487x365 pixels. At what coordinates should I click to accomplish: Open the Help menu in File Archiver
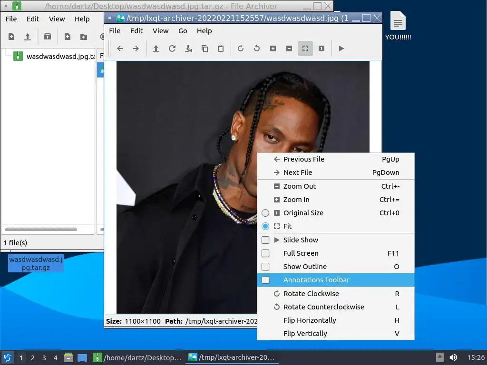[82, 19]
